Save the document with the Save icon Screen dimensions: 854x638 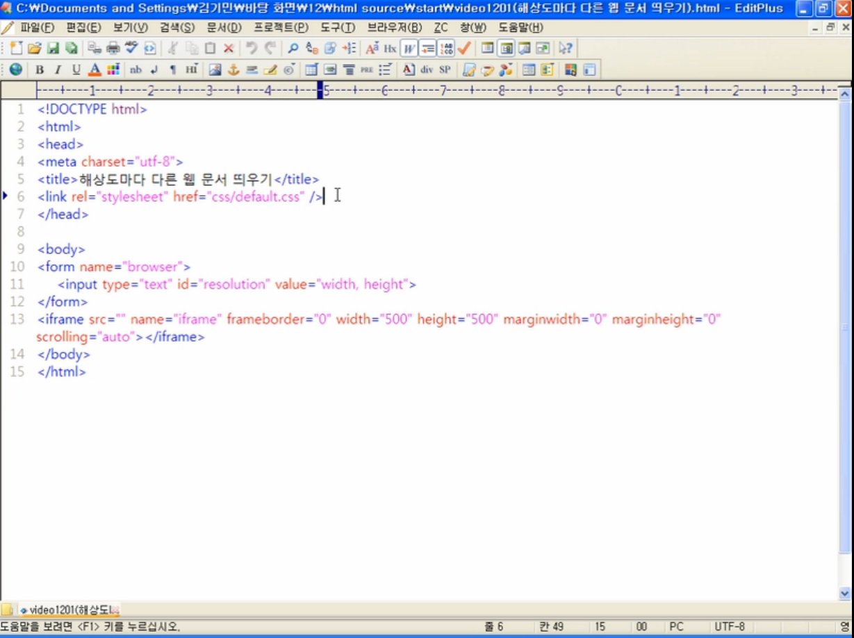click(x=53, y=48)
